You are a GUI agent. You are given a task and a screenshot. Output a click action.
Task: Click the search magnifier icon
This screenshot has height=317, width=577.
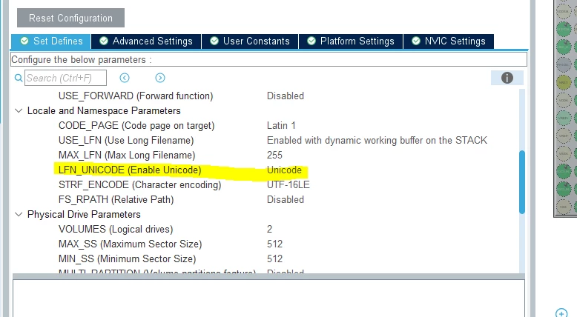(x=18, y=78)
